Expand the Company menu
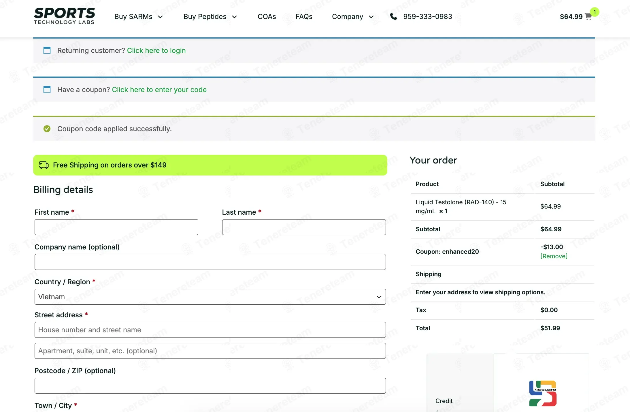The width and height of the screenshot is (630, 412). point(353,17)
